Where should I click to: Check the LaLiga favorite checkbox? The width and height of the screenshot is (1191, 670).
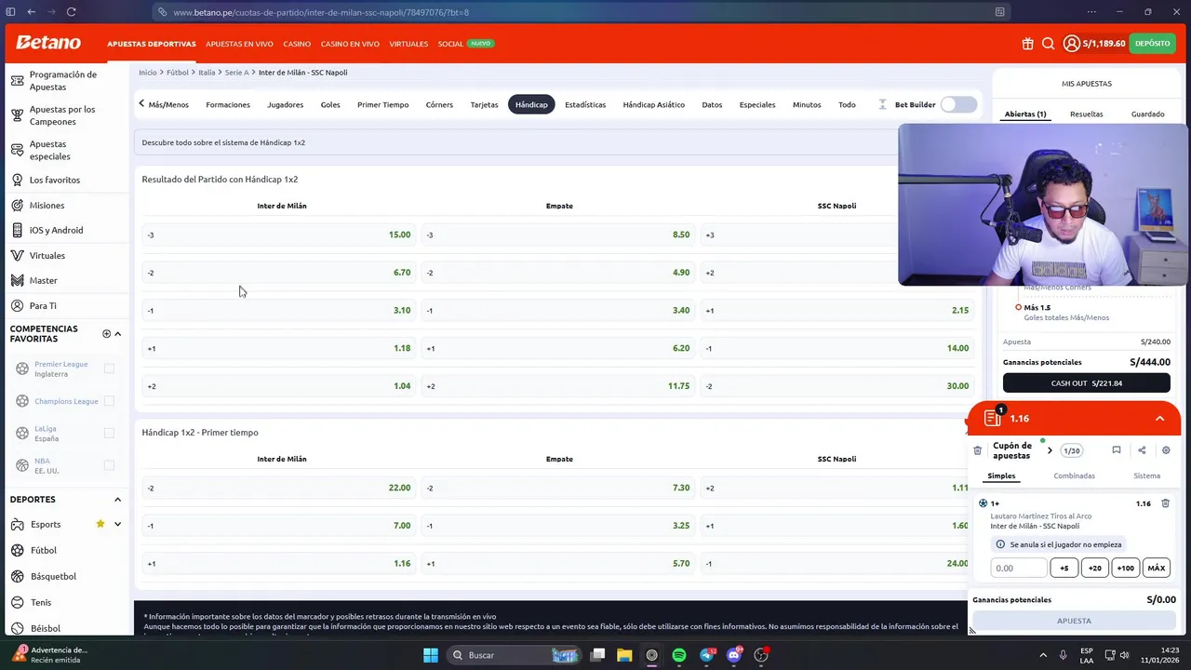(109, 433)
